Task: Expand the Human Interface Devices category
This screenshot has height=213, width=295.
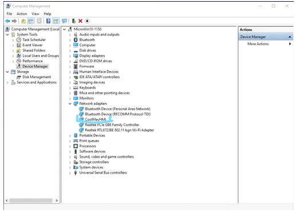Action: (x=70, y=72)
